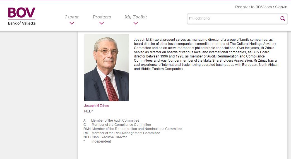
Task: Expand the chevron under My Toolkit
Action: coord(136,23)
